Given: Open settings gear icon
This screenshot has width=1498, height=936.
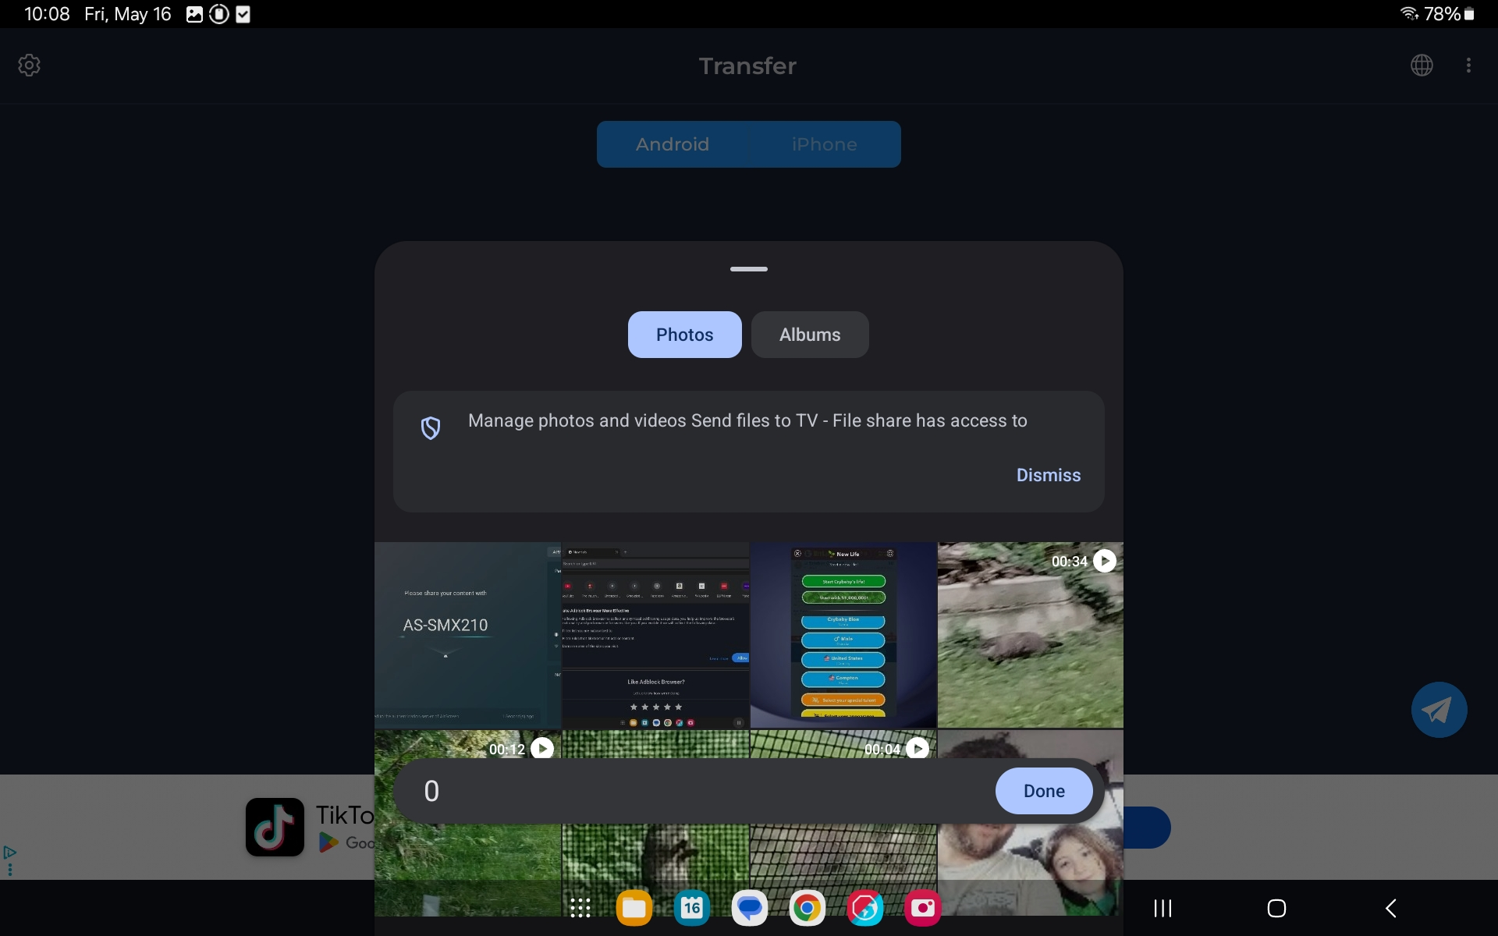Looking at the screenshot, I should pyautogui.click(x=30, y=66).
